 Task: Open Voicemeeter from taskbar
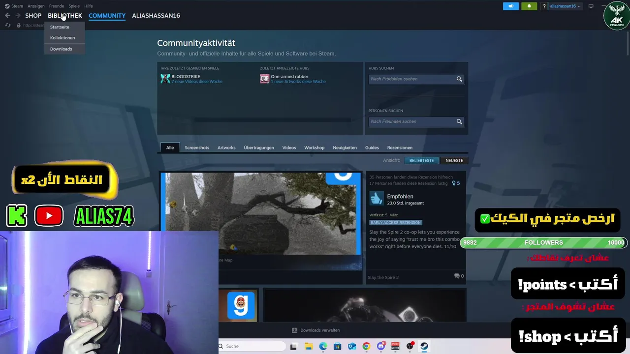(x=395, y=346)
